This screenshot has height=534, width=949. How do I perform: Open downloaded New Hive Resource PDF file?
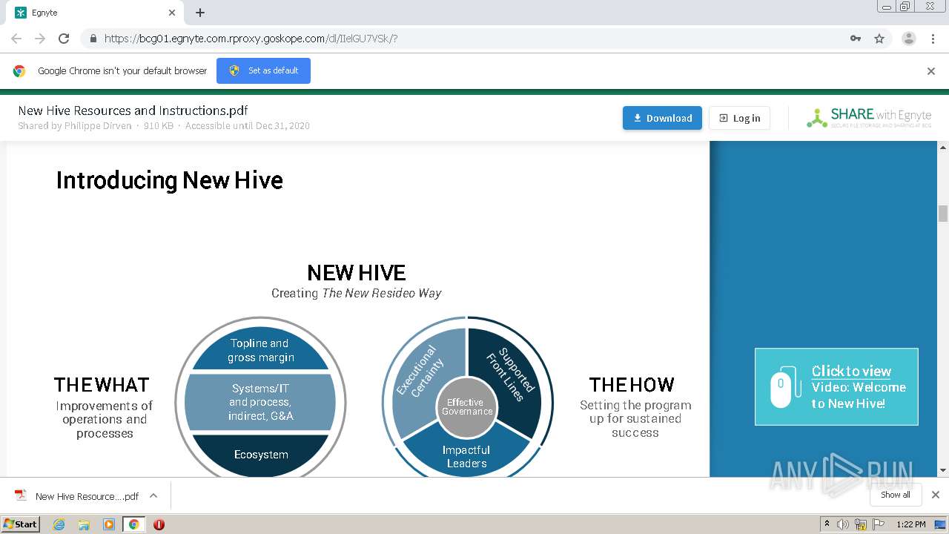(x=77, y=496)
